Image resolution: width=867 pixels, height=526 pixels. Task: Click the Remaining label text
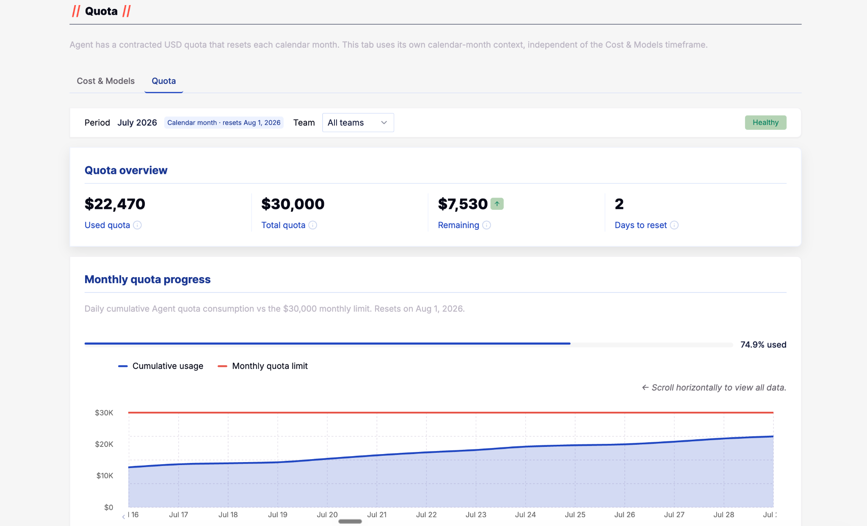[x=458, y=225]
